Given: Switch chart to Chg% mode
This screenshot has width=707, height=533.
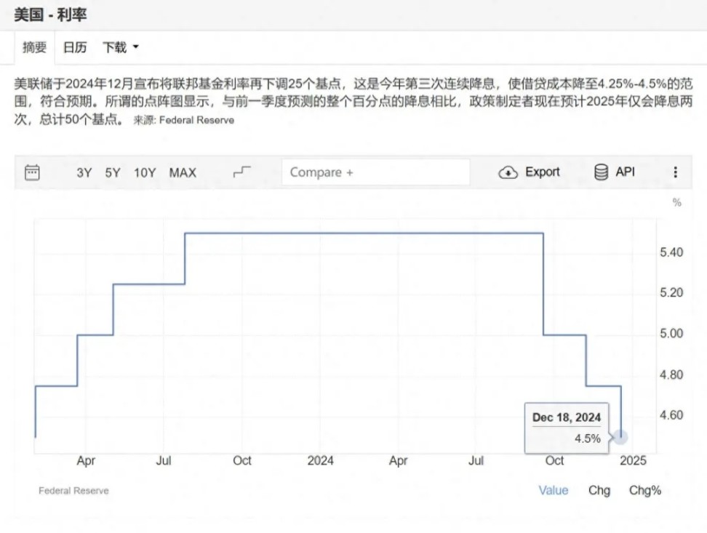Looking at the screenshot, I should coord(645,490).
